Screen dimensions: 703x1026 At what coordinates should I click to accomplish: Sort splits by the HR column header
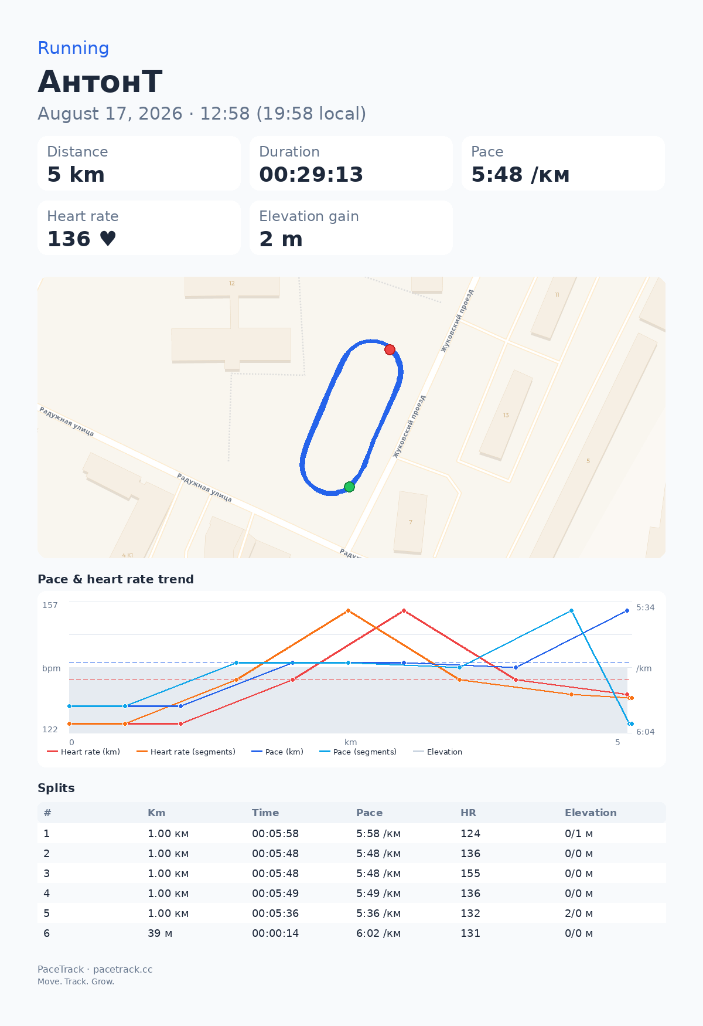468,813
